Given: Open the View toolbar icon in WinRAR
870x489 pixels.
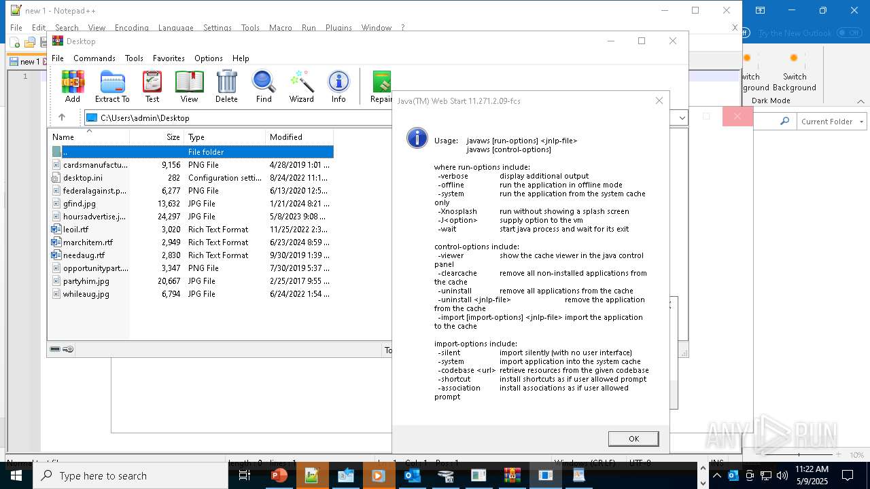Looking at the screenshot, I should [189, 86].
